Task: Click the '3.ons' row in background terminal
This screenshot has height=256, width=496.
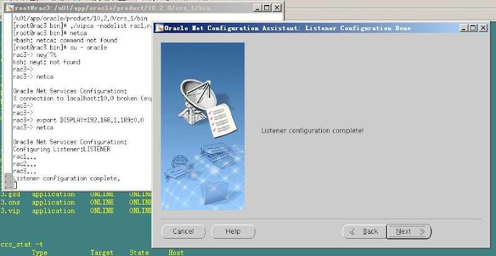Action: [76, 203]
